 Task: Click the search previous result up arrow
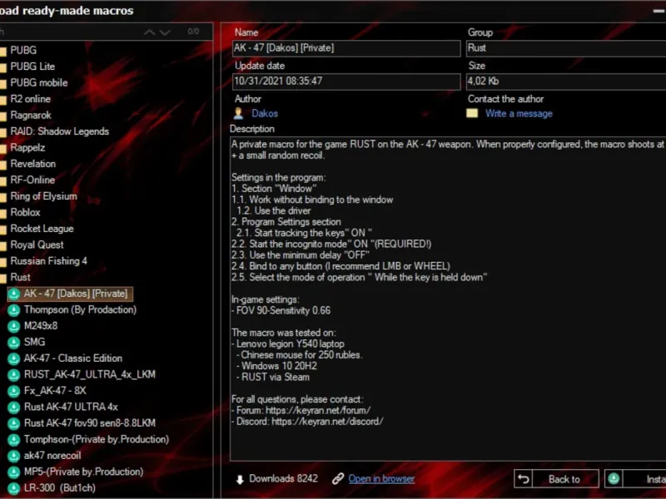pos(150,32)
